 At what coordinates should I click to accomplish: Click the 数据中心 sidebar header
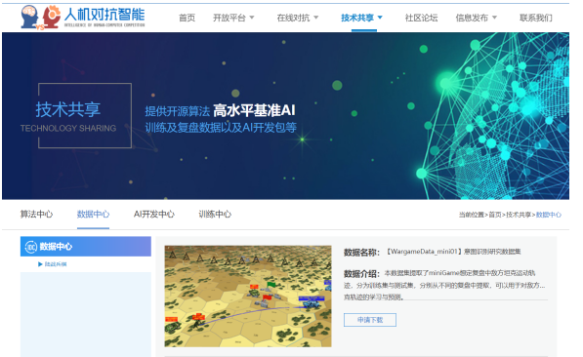[x=86, y=247]
